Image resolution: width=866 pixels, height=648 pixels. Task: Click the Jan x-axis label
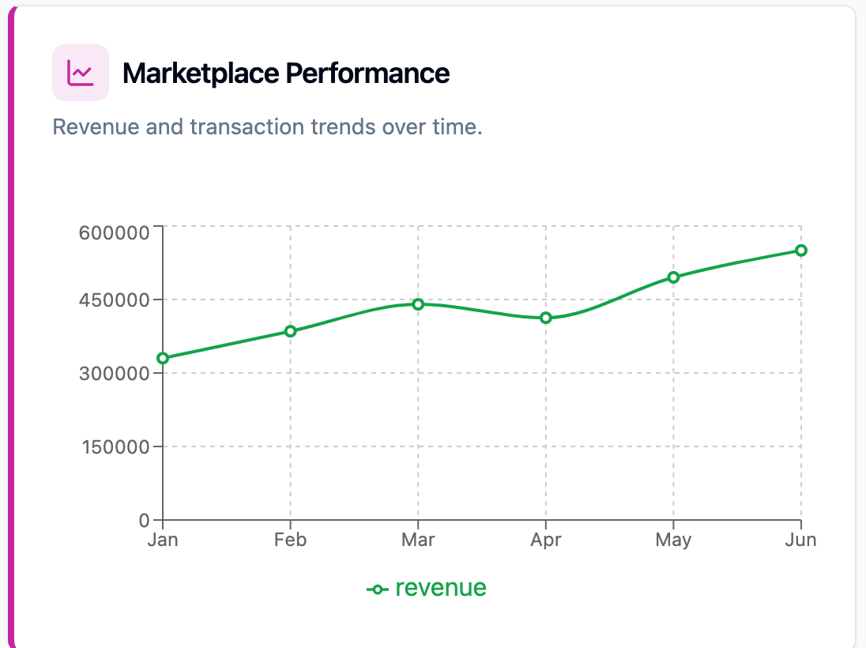click(163, 541)
